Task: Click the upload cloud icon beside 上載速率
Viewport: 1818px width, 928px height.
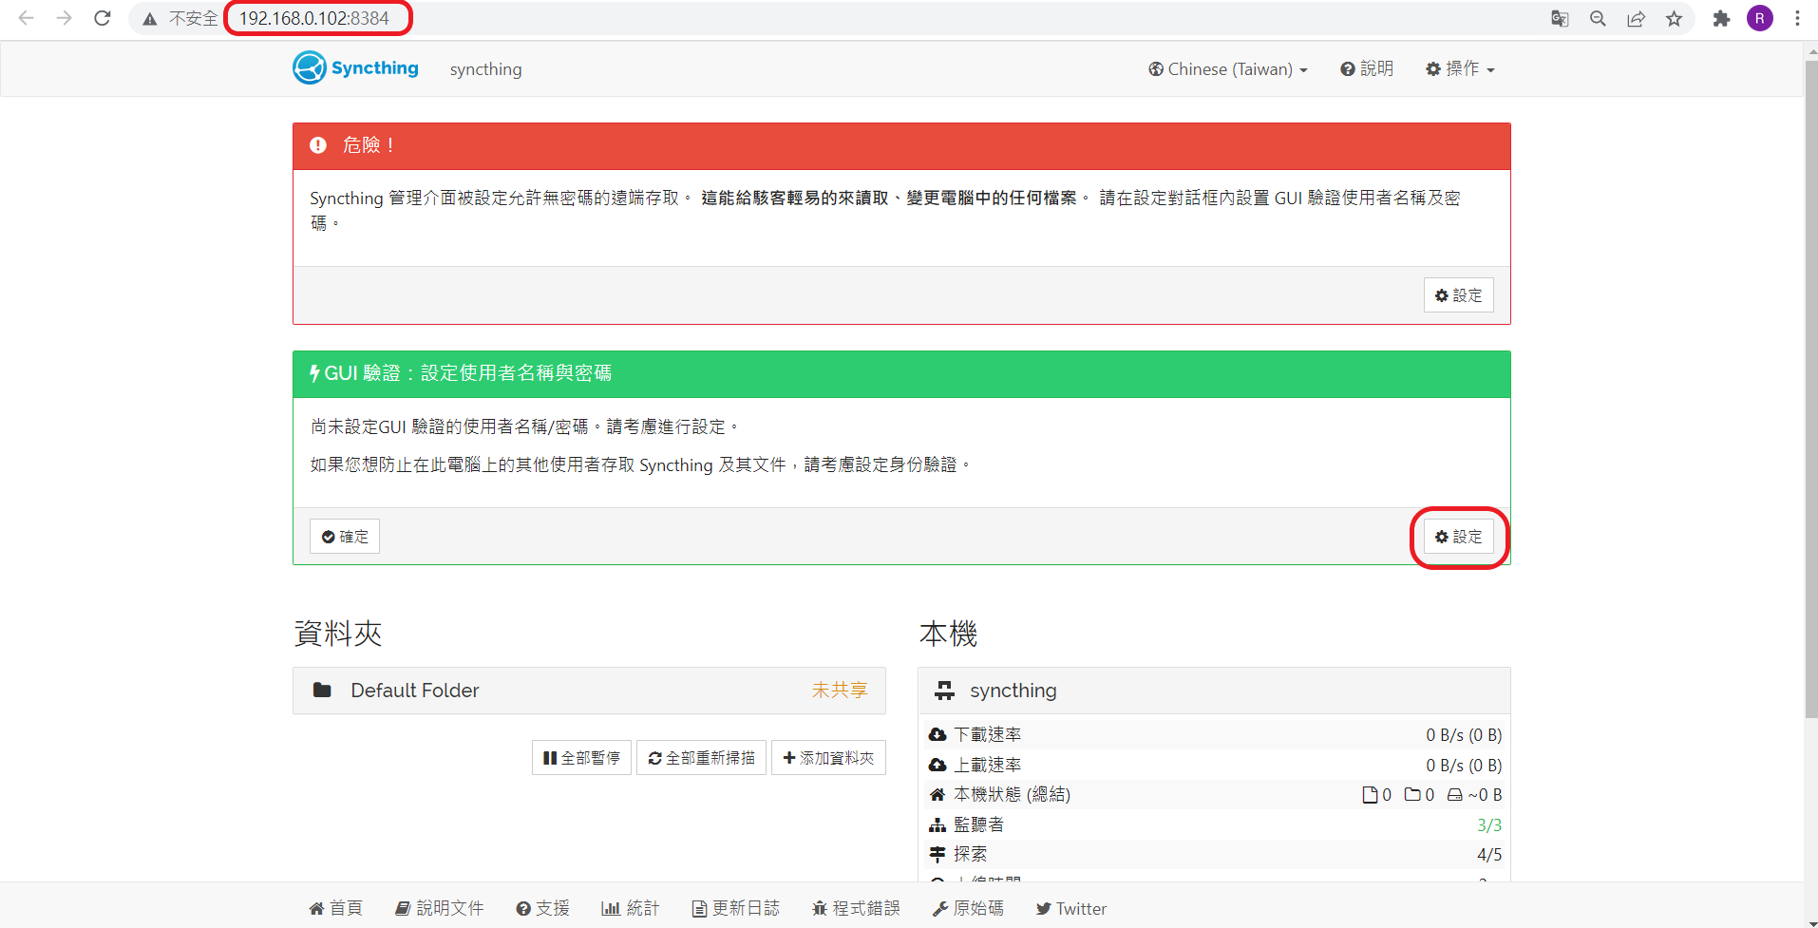Action: pos(937,765)
